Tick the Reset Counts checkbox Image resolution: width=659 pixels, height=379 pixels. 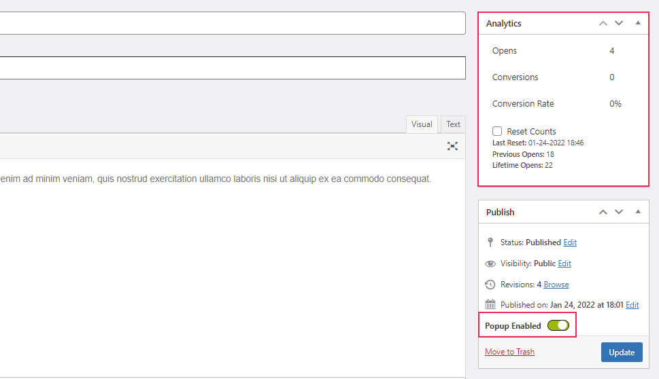(x=497, y=131)
